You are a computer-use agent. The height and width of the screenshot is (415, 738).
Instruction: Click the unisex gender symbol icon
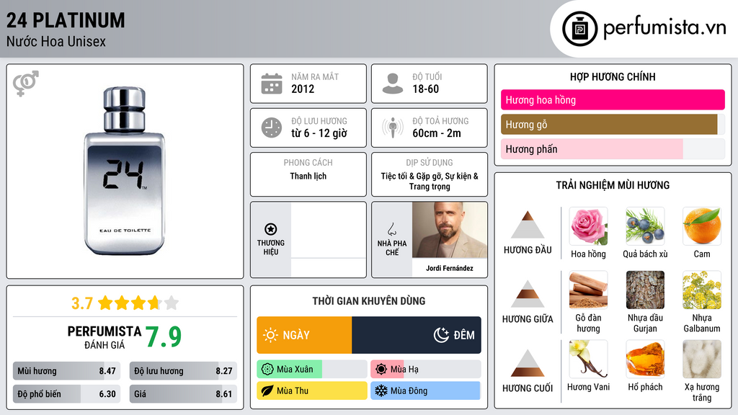pyautogui.click(x=26, y=84)
